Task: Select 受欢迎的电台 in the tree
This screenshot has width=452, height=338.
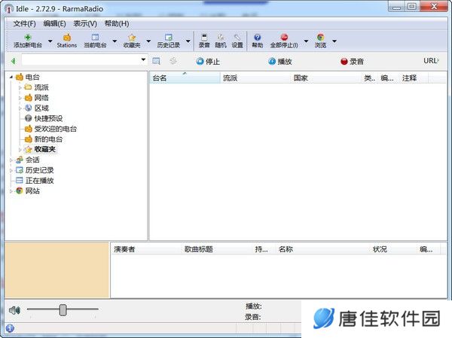Action: click(55, 129)
